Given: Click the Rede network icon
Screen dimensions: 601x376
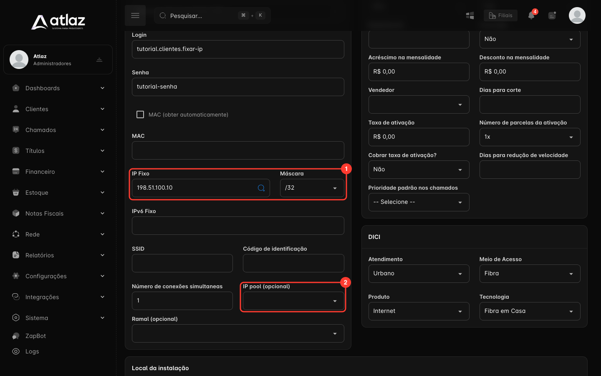Looking at the screenshot, I should (x=16, y=234).
